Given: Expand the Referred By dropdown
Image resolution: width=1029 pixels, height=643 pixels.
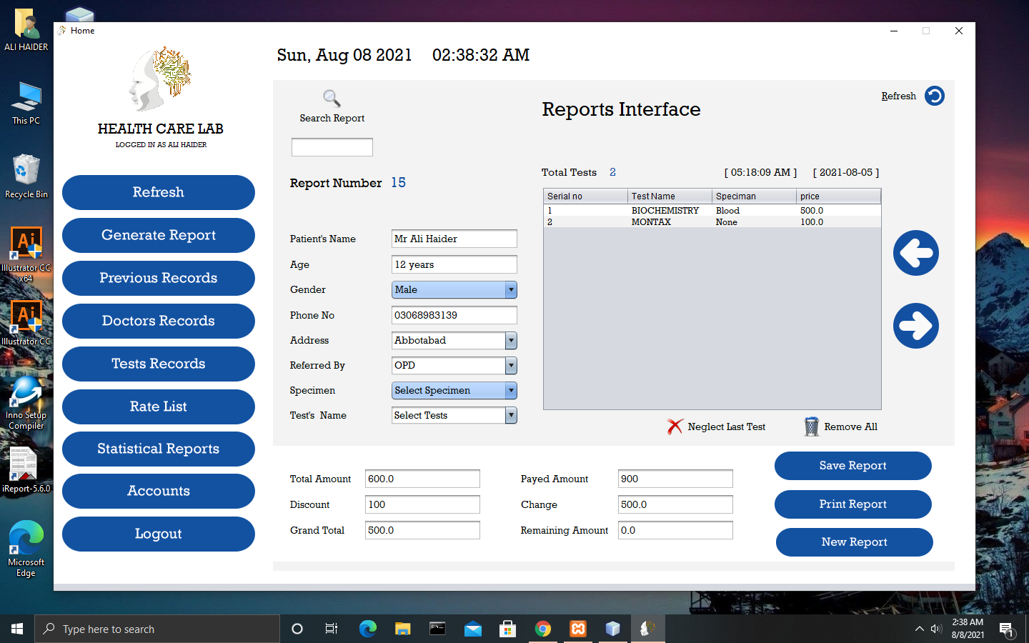Looking at the screenshot, I should pos(454,365).
